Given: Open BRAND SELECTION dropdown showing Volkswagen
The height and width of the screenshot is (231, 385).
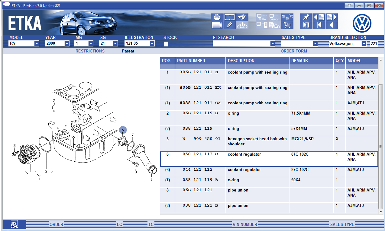Looking at the screenshot, I should coord(348,43).
